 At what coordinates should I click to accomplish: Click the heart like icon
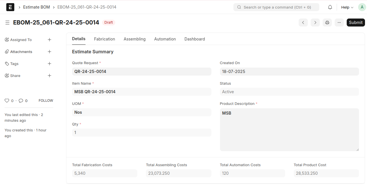pyautogui.click(x=7, y=101)
